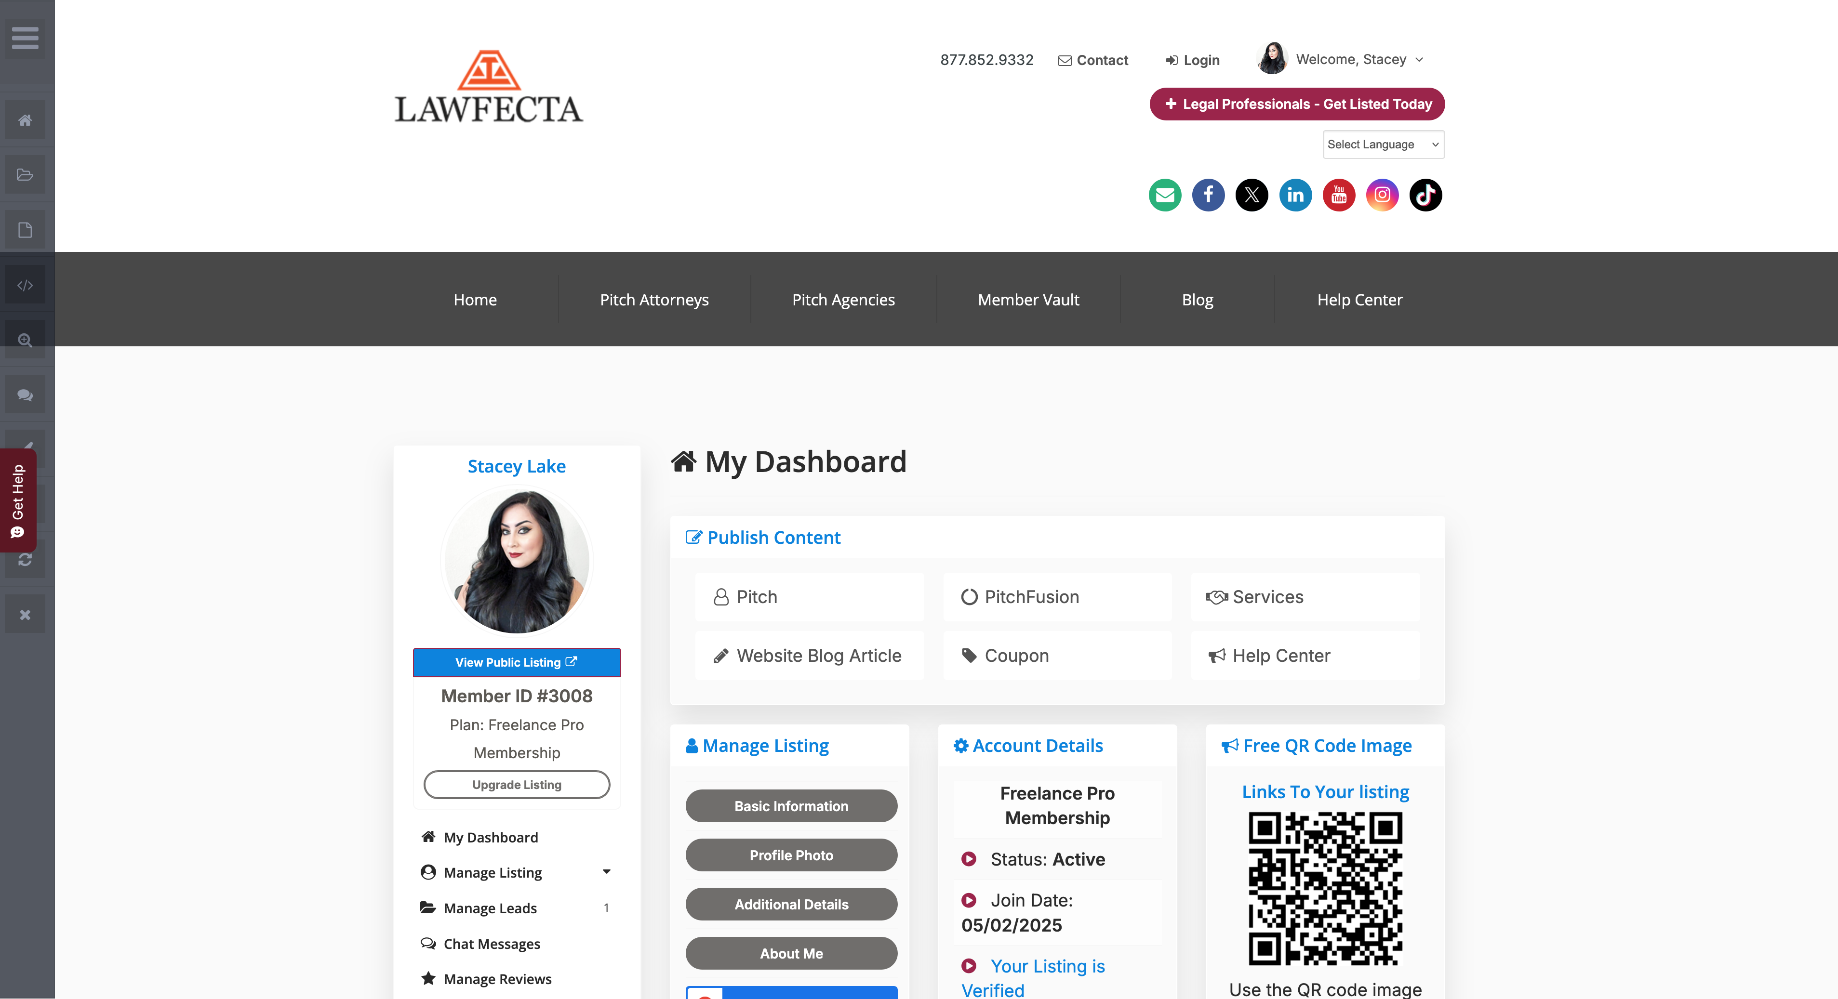Click the Upgrade Listing button

coord(516,784)
